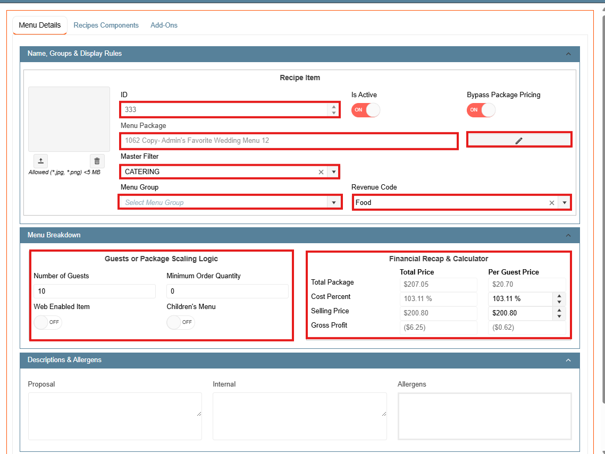This screenshot has width=605, height=454.
Task: Click the Food revenue code value
Action: [x=364, y=203]
